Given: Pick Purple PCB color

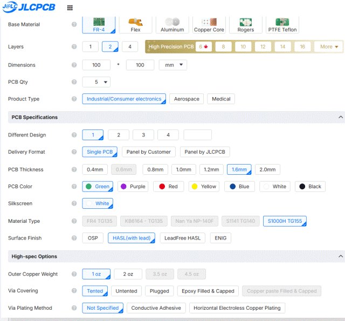Looking at the screenshot, I should pos(133,187).
